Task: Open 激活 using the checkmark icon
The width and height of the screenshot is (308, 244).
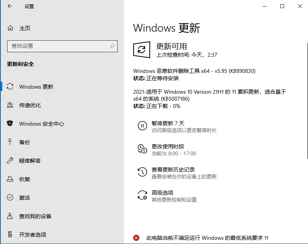Action: pos(10,198)
